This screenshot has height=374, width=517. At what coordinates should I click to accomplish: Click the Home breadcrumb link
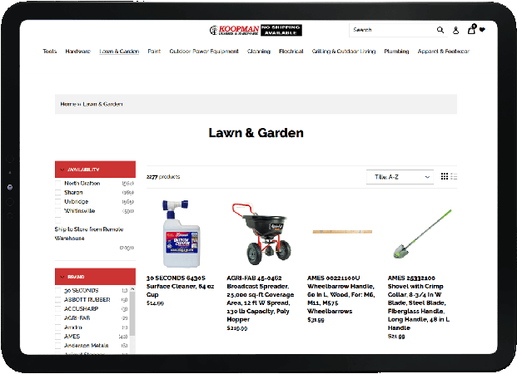68,104
